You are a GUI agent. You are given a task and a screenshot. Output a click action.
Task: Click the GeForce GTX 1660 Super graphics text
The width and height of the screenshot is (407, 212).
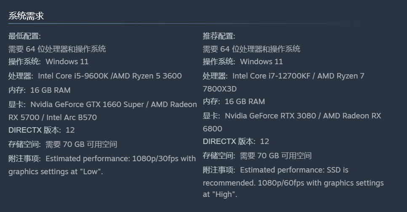[x=87, y=104]
